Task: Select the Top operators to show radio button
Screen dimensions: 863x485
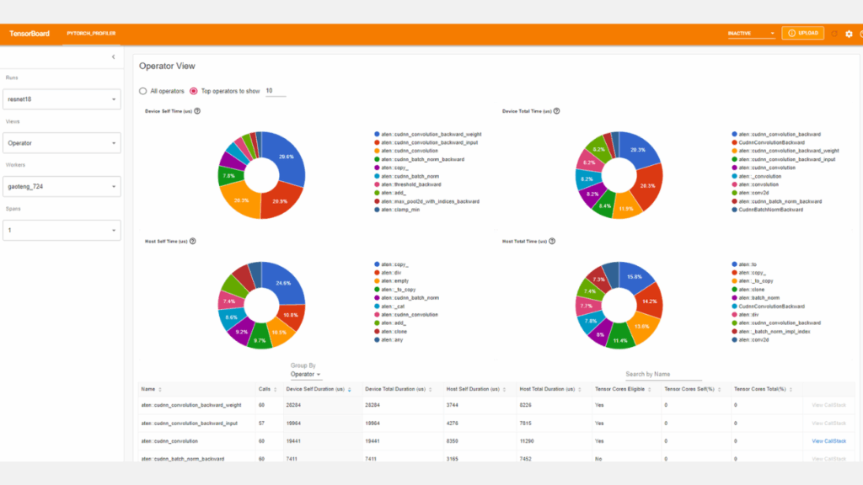Action: (x=194, y=91)
